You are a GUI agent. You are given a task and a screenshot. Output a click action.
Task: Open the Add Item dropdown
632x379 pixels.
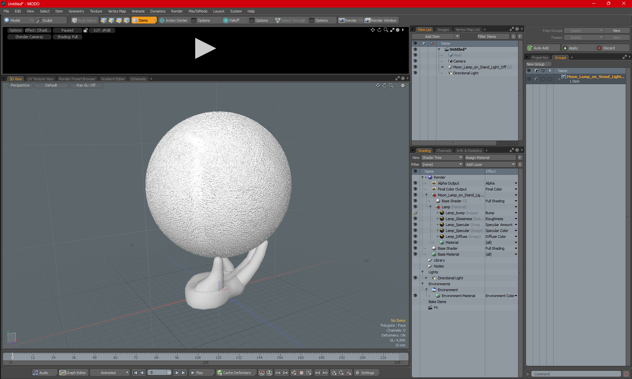(457, 37)
